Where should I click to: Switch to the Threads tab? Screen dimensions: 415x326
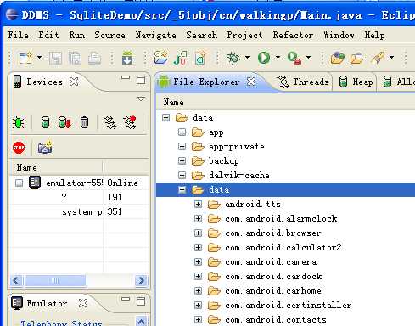[x=302, y=82]
